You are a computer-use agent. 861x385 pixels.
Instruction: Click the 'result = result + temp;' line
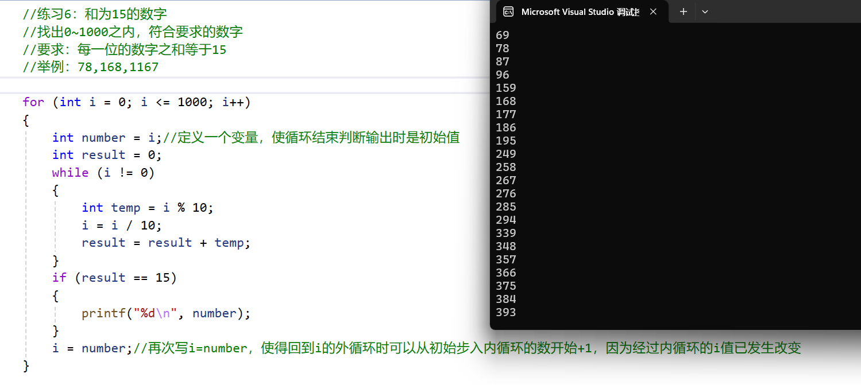click(x=166, y=243)
